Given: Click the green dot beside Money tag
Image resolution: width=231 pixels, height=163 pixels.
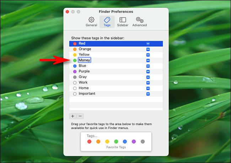Looking at the screenshot, I should [x=75, y=61].
